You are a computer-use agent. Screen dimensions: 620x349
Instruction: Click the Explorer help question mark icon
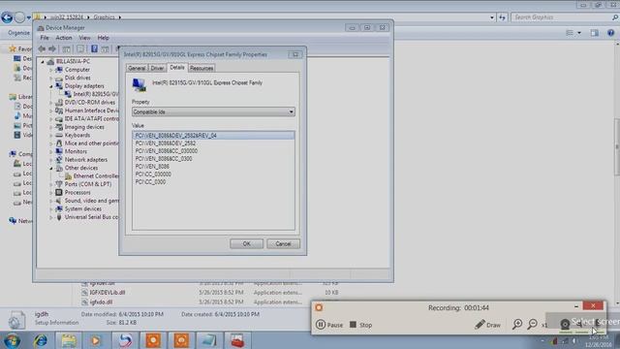pos(610,33)
